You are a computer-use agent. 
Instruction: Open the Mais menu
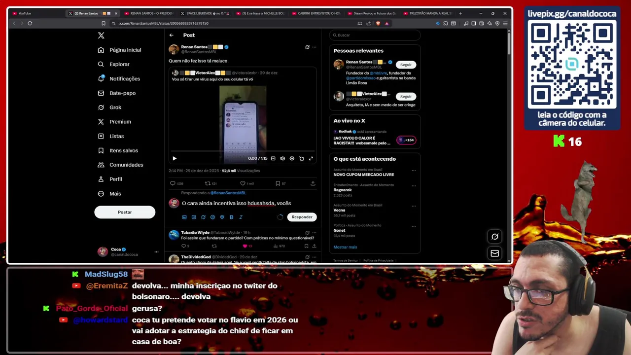tap(109, 193)
